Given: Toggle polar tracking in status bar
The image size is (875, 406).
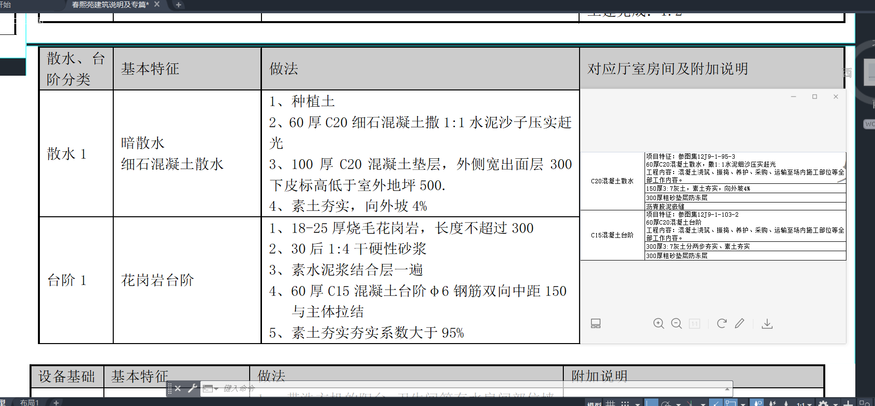Looking at the screenshot, I should (666, 403).
